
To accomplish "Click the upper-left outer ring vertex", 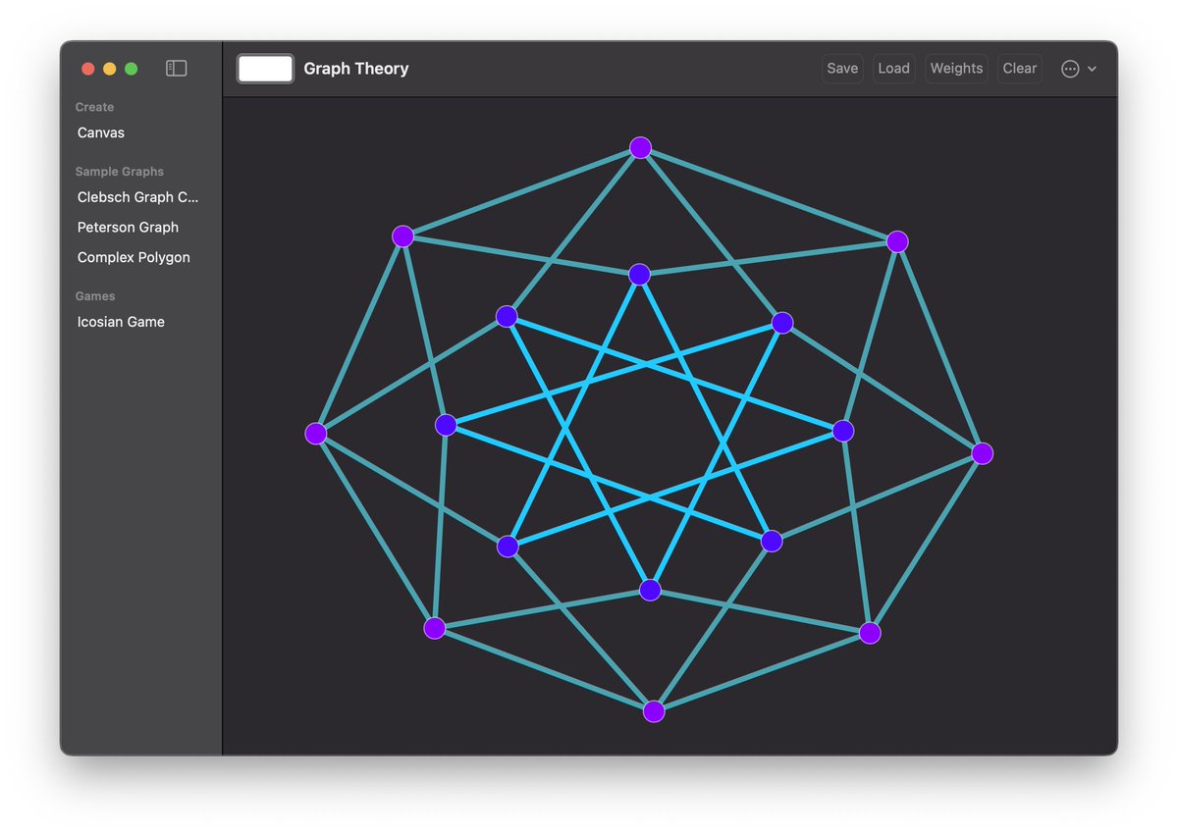I will coord(402,235).
